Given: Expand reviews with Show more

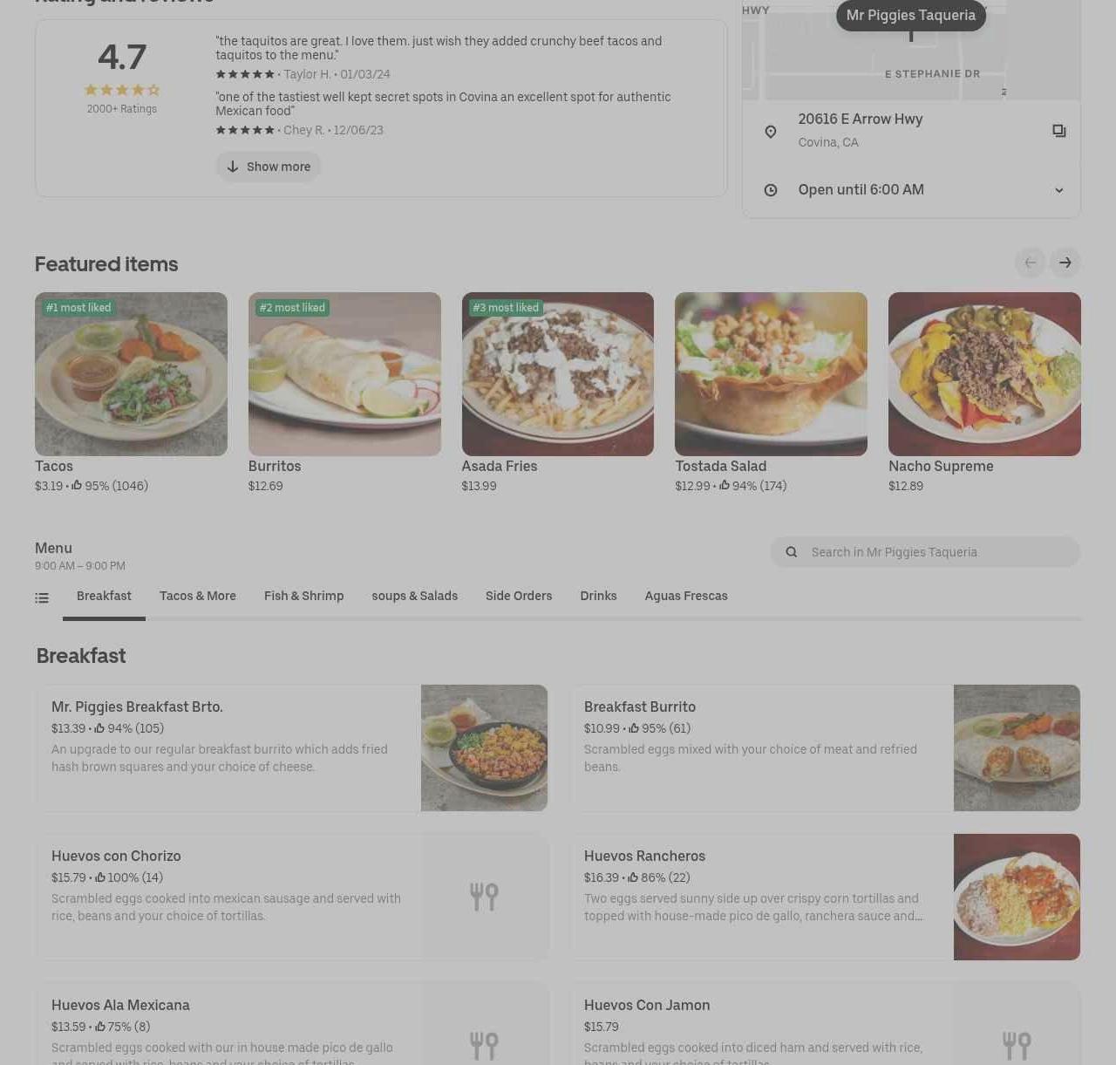Looking at the screenshot, I should point(269,167).
